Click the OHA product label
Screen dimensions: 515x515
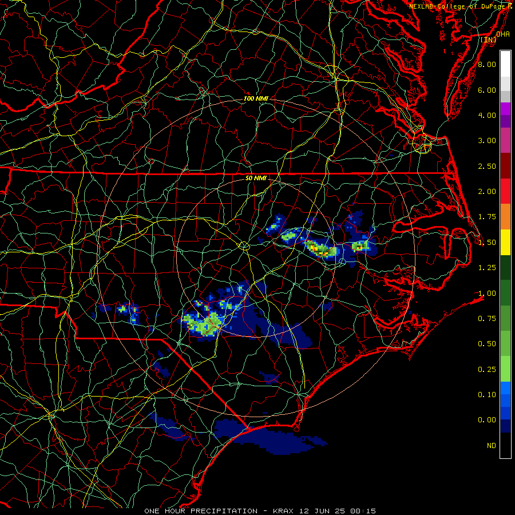503,34
